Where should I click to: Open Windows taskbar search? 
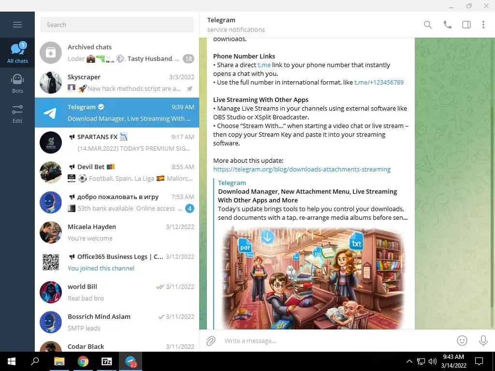tap(35, 361)
